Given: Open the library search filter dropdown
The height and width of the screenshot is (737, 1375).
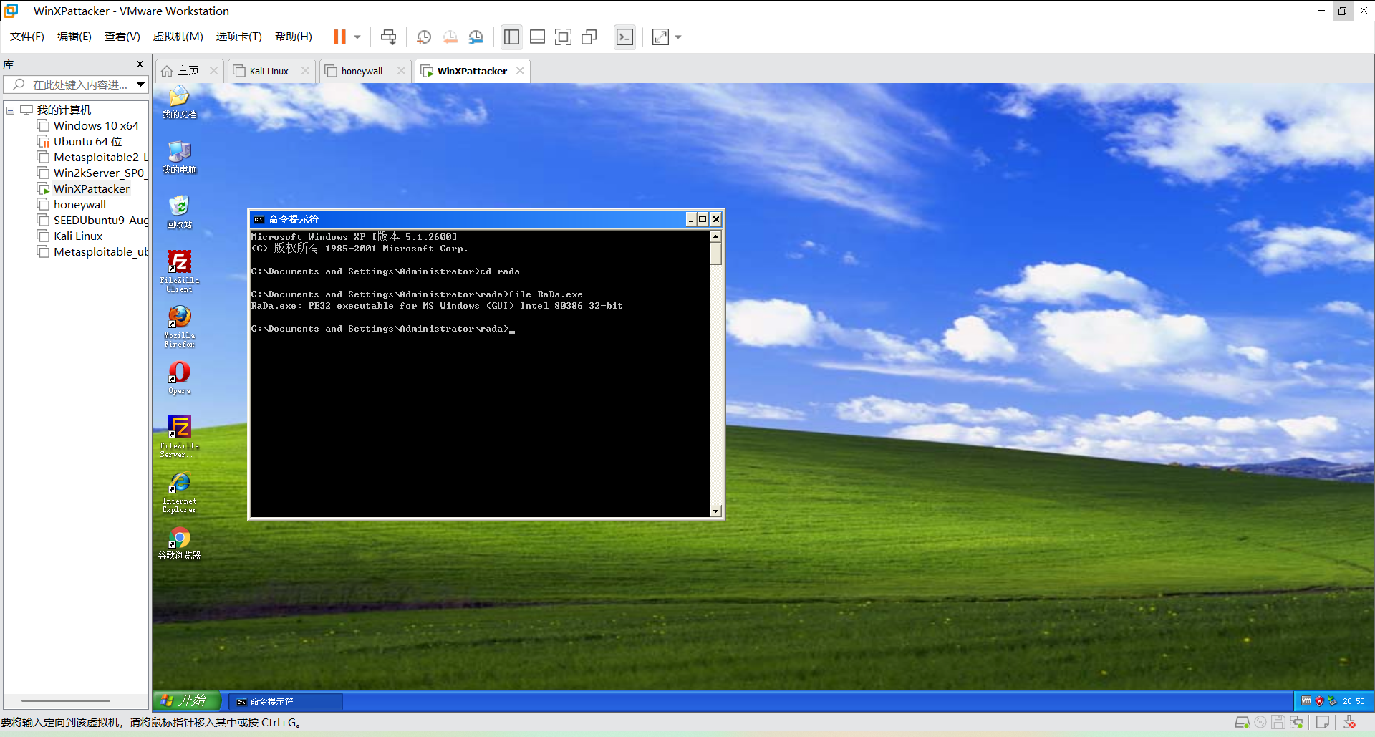Looking at the screenshot, I should click(x=141, y=85).
